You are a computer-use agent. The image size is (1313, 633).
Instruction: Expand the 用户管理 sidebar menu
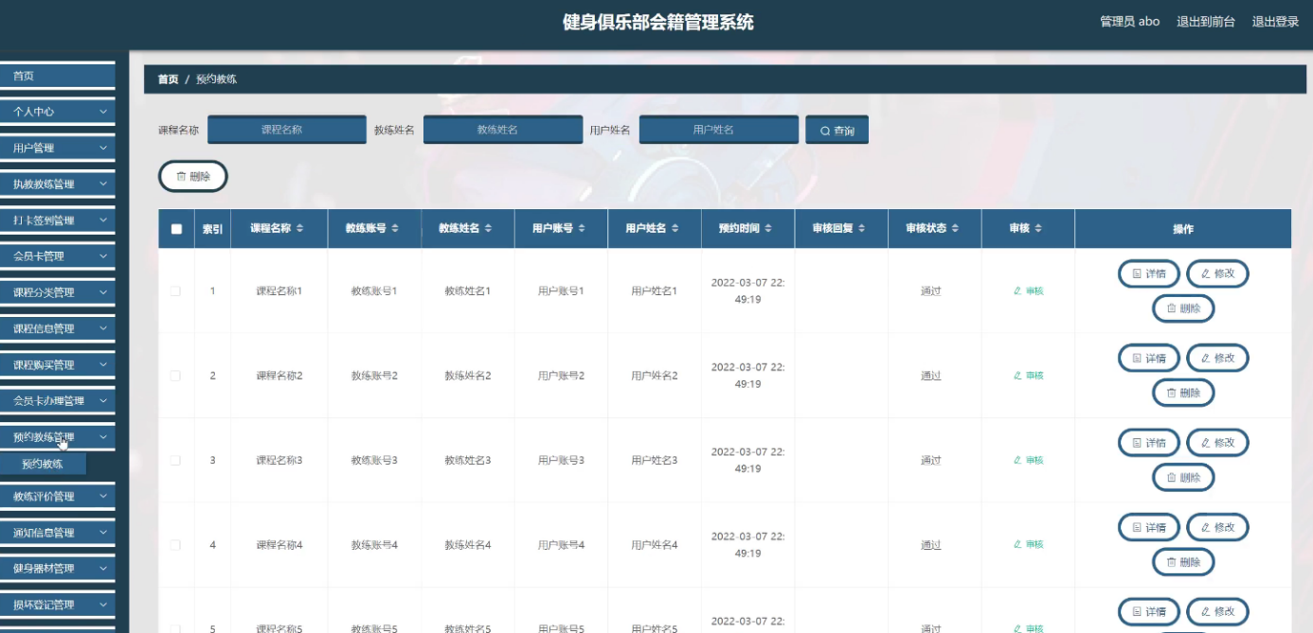(x=57, y=148)
